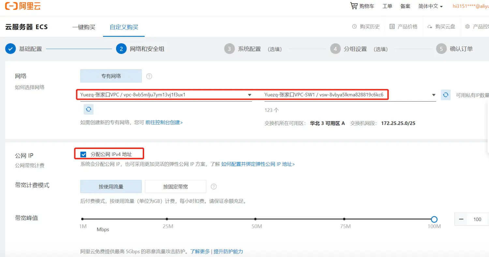Click the step 4 circle icon
Image resolution: width=489 pixels, height=257 pixels.
point(335,49)
